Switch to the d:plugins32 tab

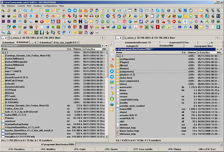pyautogui.click(x=132, y=46)
